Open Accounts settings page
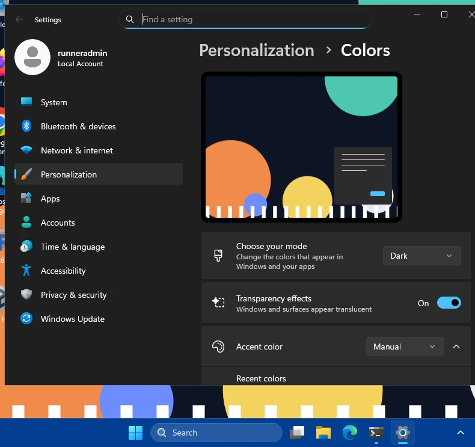 click(x=99, y=223)
